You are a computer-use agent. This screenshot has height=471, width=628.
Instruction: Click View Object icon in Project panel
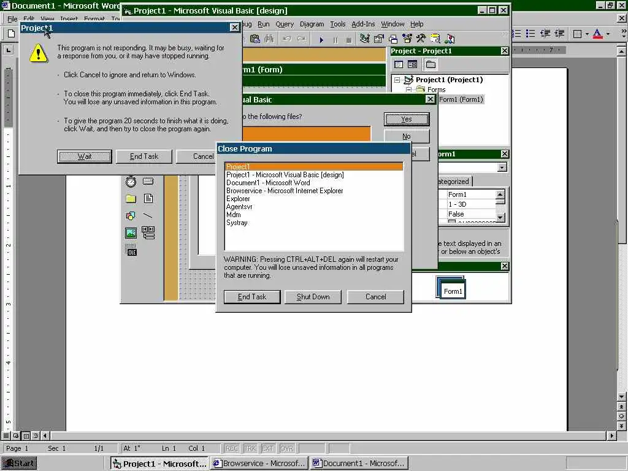coord(412,64)
